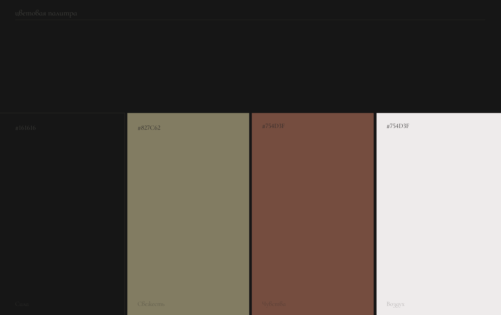
Task: Click the Сила swatch name
Action: coord(22,304)
